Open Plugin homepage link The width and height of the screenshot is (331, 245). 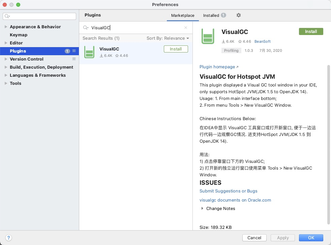[x=219, y=67]
